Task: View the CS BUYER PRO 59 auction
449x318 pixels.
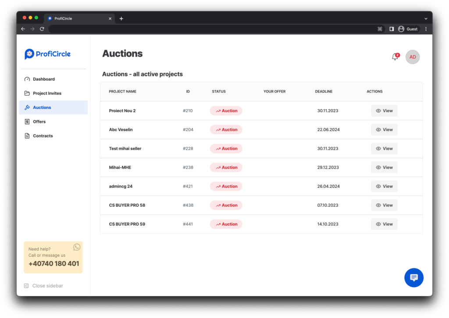Action: click(384, 224)
